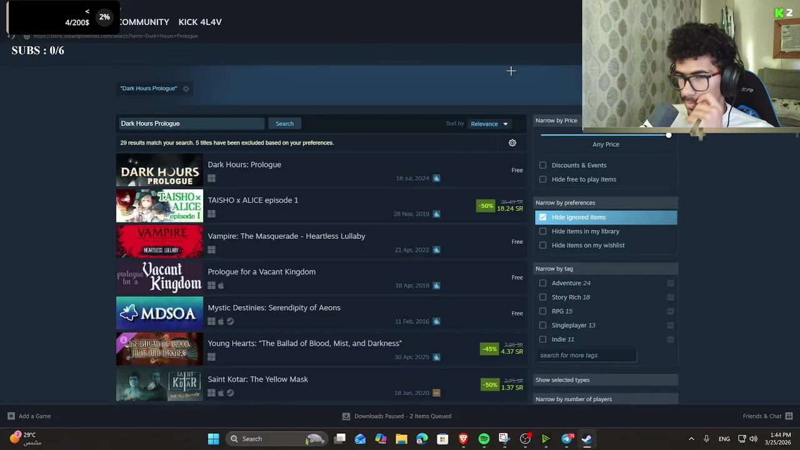Remove the "Dark Hours Prologue" search tag
The image size is (800, 450).
click(x=186, y=89)
